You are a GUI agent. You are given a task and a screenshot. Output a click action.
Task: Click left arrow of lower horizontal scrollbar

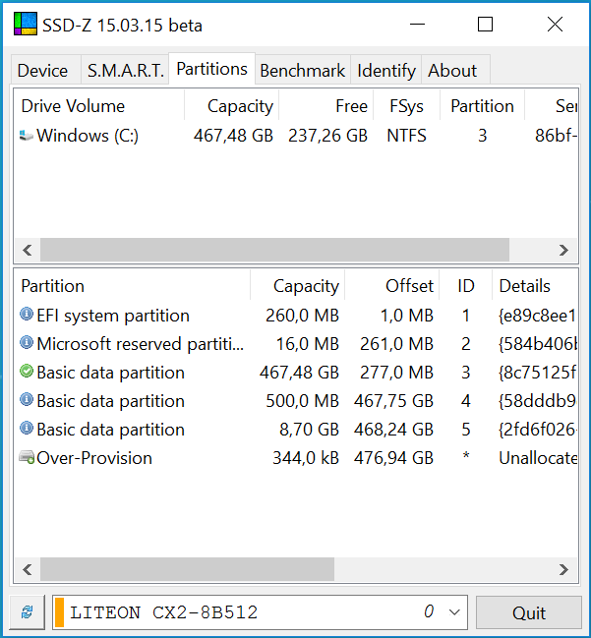[28, 569]
